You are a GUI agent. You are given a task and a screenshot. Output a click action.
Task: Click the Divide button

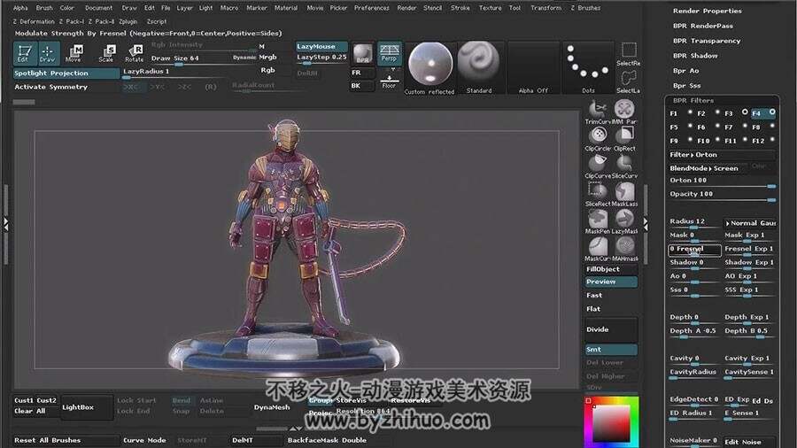click(611, 329)
